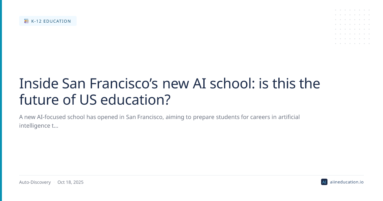This screenshot has height=201, width=383.
Task: Select the K-12 EDUCATION category badge
Action: click(48, 21)
